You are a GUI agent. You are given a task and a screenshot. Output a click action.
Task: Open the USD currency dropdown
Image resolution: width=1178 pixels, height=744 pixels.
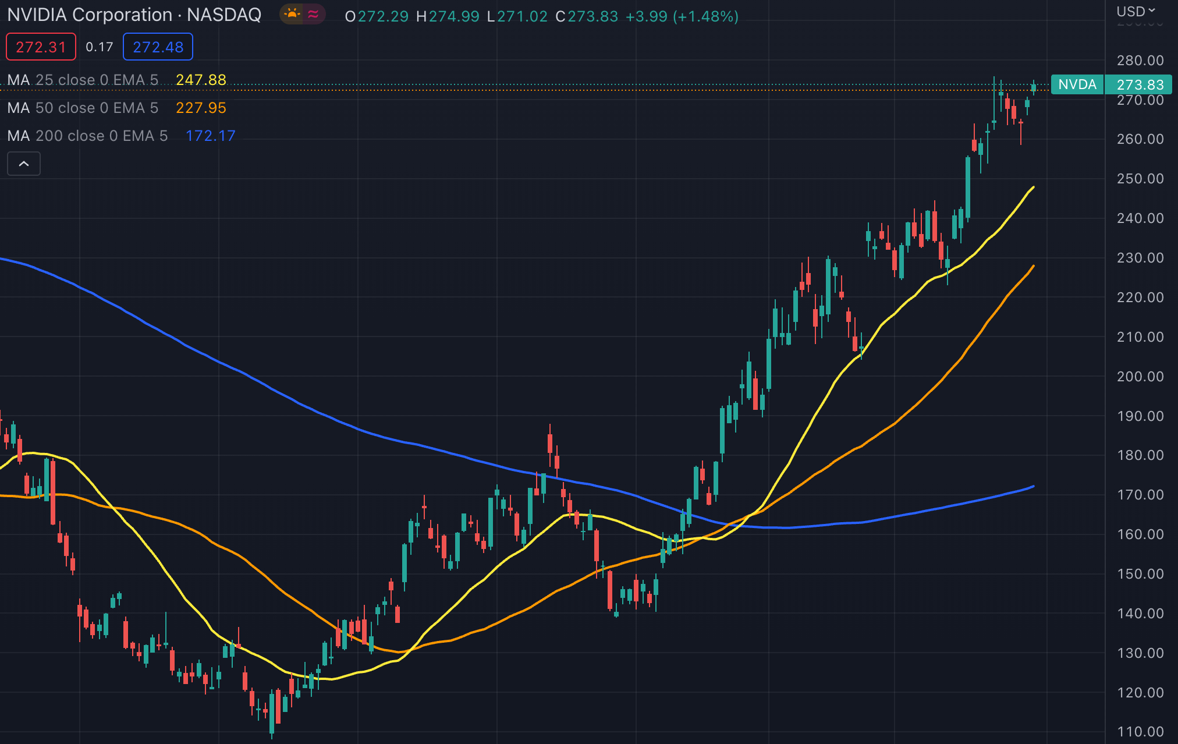click(1136, 11)
